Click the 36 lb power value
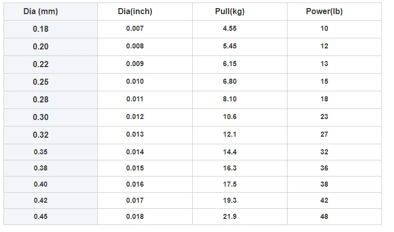This screenshot has width=394, height=232. 324,168
